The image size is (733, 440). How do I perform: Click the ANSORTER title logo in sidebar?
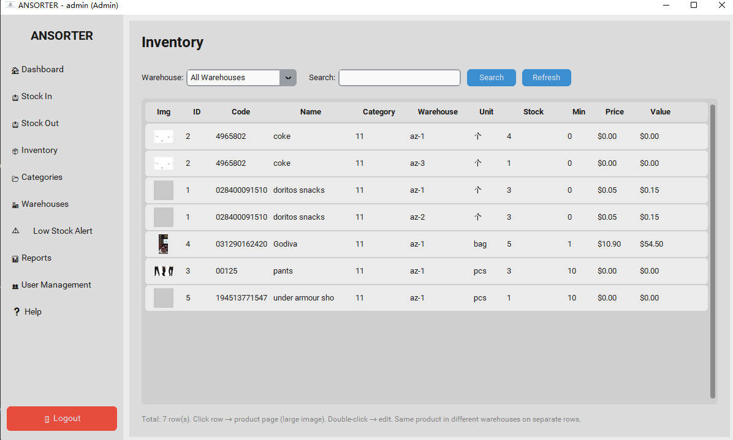62,36
